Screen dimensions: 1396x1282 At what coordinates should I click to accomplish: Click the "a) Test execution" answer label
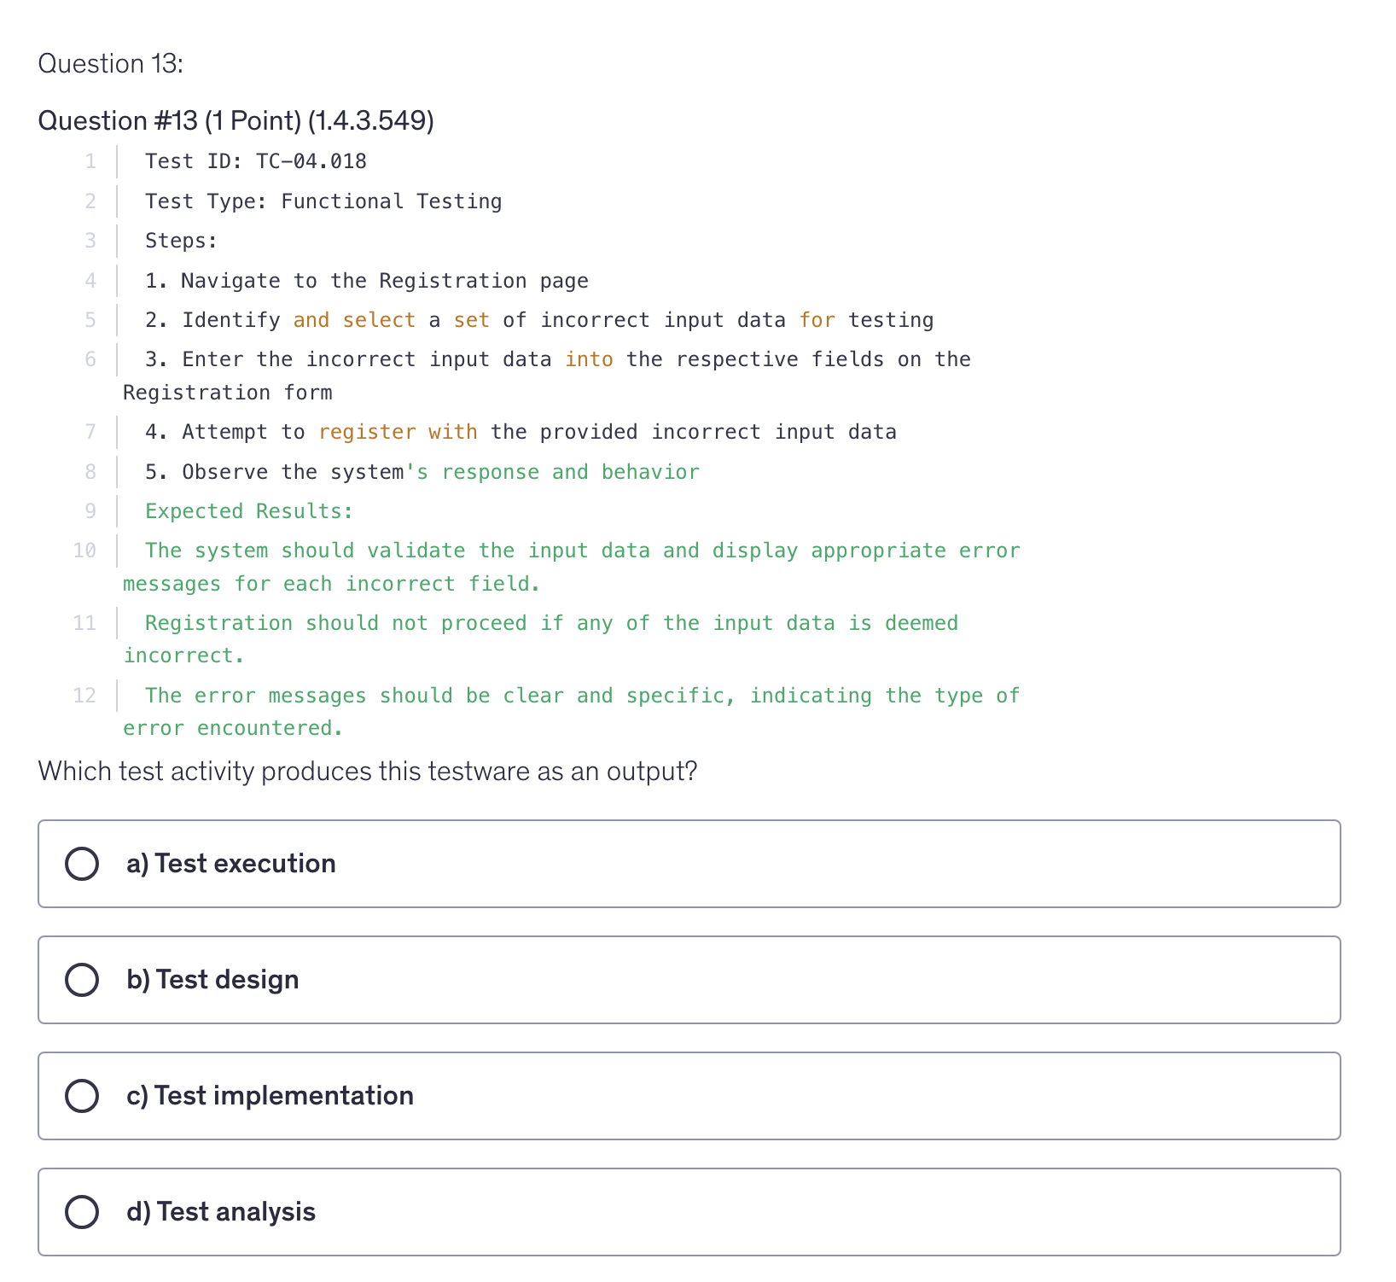tap(230, 864)
